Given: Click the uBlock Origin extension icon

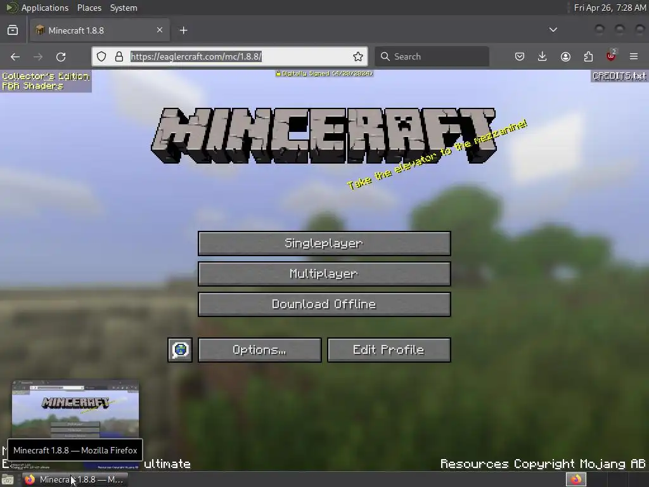Looking at the screenshot, I should pos(611,56).
